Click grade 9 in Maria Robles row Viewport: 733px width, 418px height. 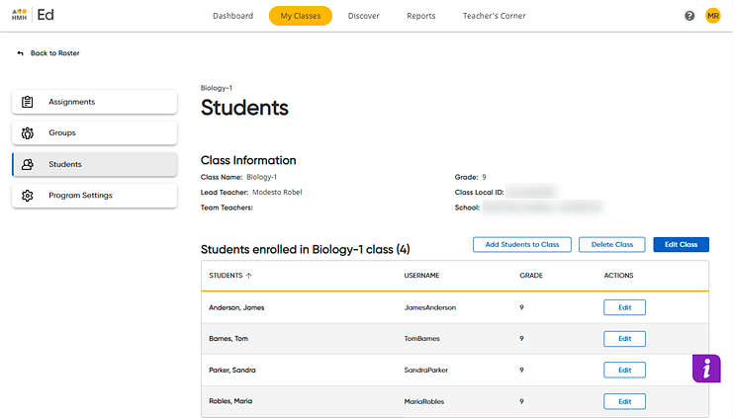521,401
